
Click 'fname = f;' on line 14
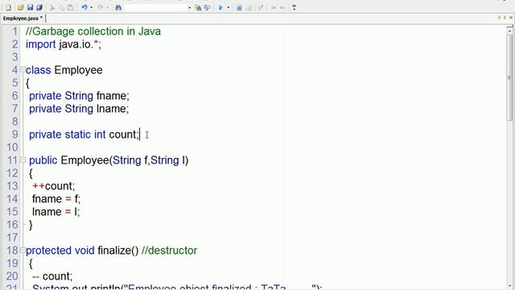(x=56, y=199)
